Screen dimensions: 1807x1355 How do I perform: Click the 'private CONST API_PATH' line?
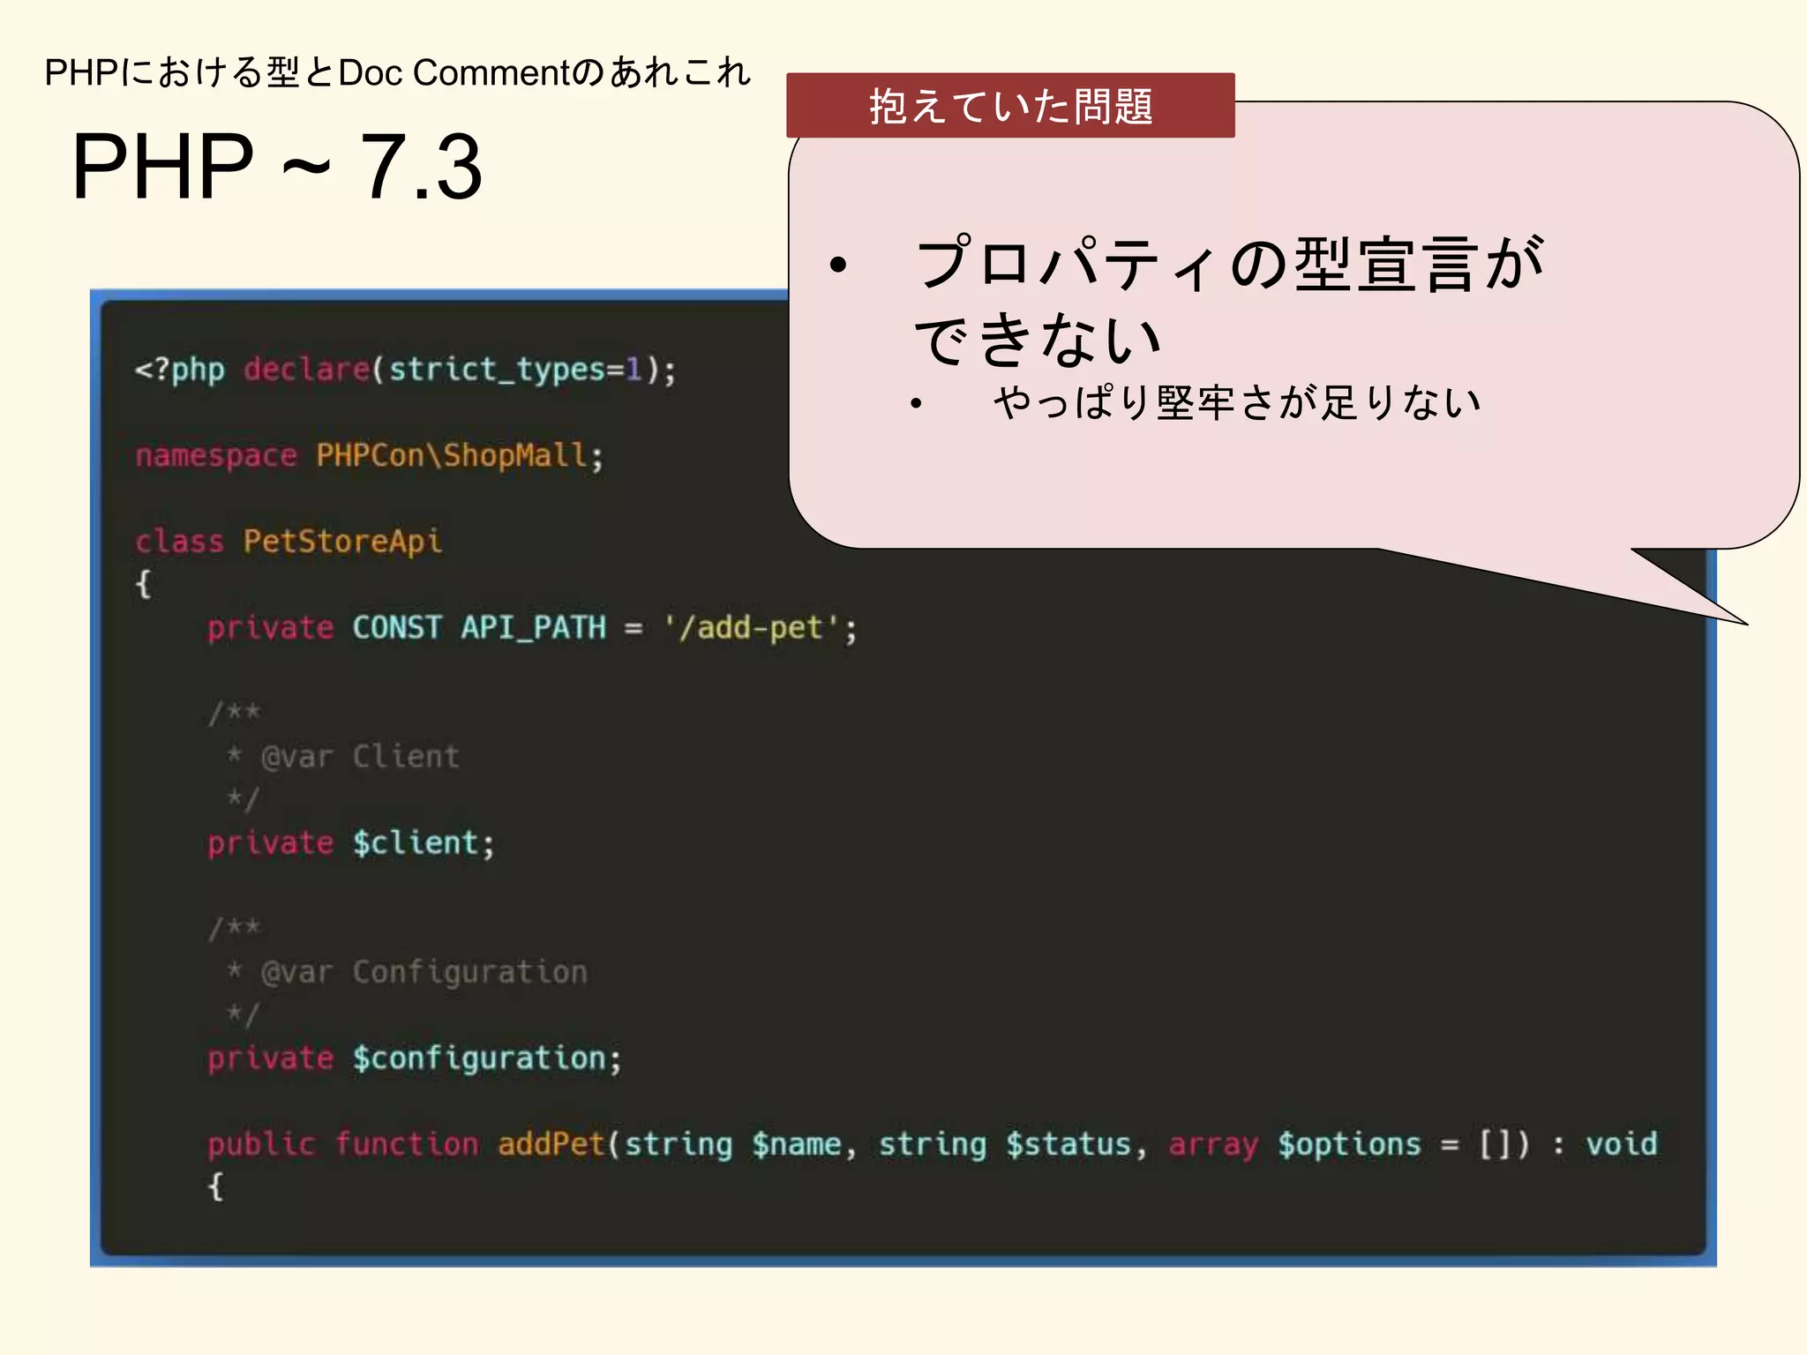coord(532,627)
